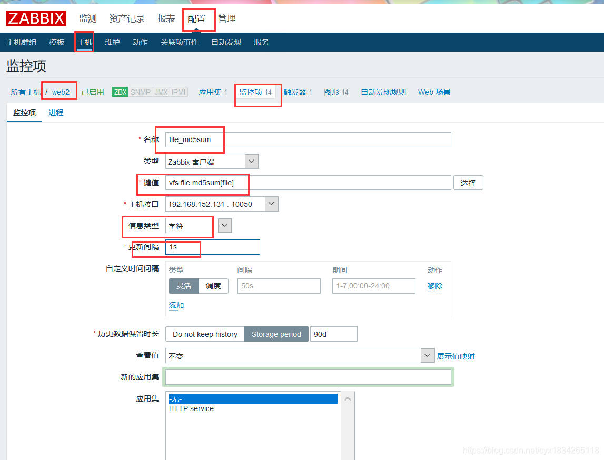Expand the 类型 Zabbix 客户端 dropdown
The image size is (604, 460).
pos(212,161)
